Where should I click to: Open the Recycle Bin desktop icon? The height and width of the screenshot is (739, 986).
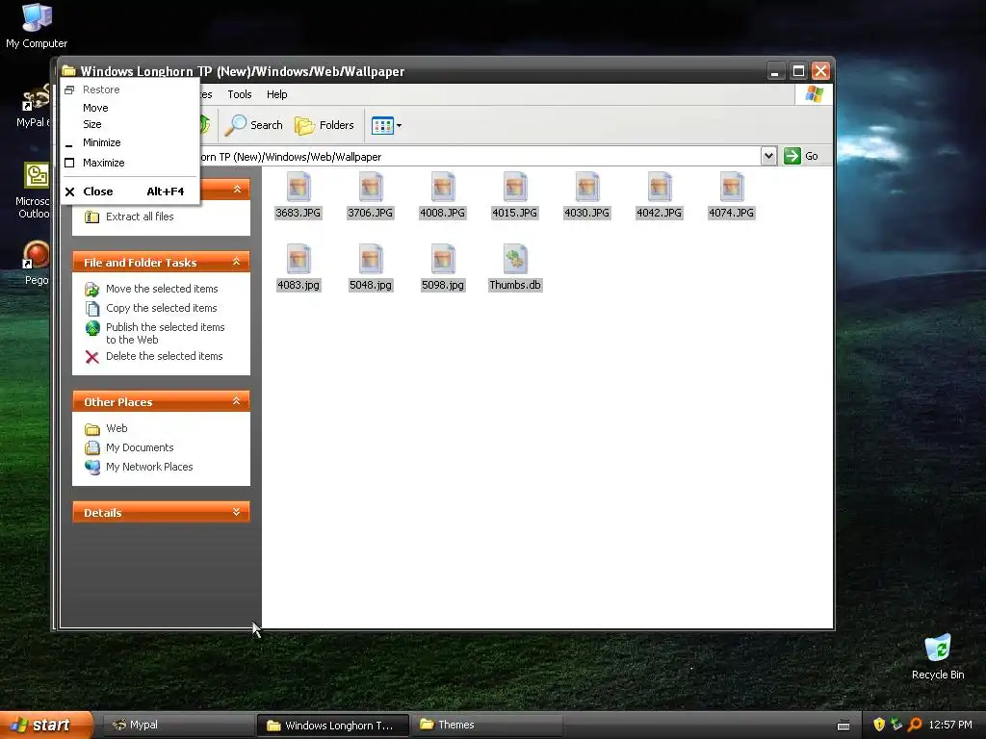click(938, 657)
